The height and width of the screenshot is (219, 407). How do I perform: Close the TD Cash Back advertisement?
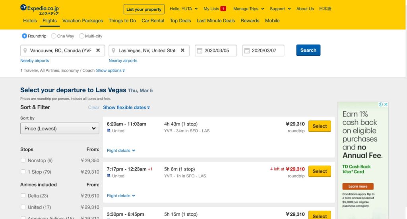click(386, 105)
